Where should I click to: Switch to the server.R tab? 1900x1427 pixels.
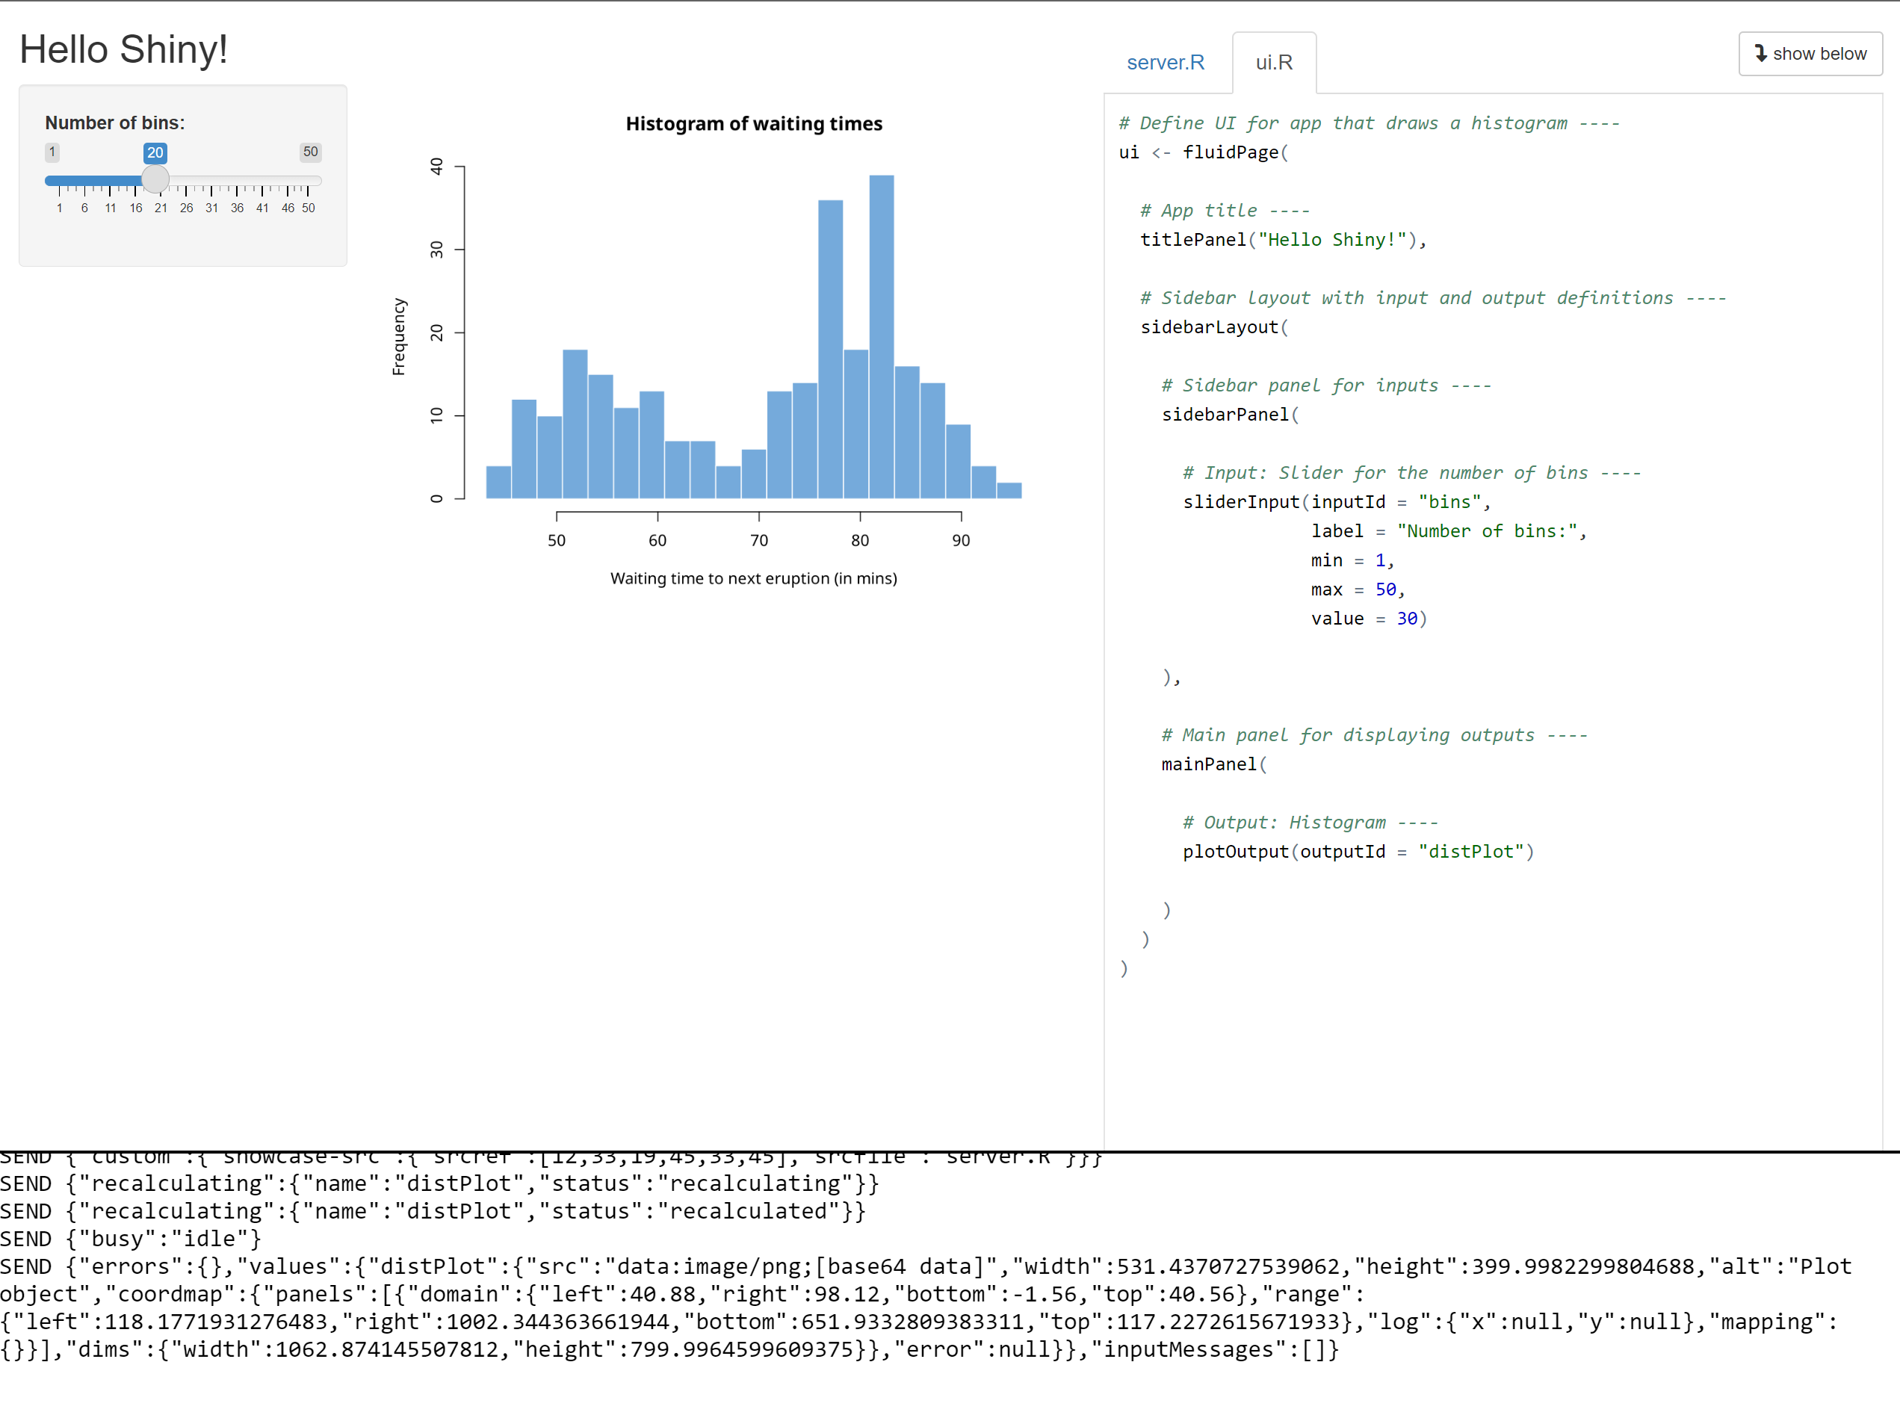point(1165,62)
